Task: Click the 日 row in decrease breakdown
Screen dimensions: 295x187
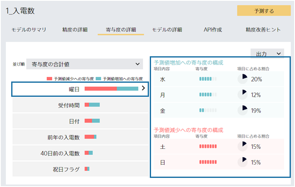Action: [219, 162]
